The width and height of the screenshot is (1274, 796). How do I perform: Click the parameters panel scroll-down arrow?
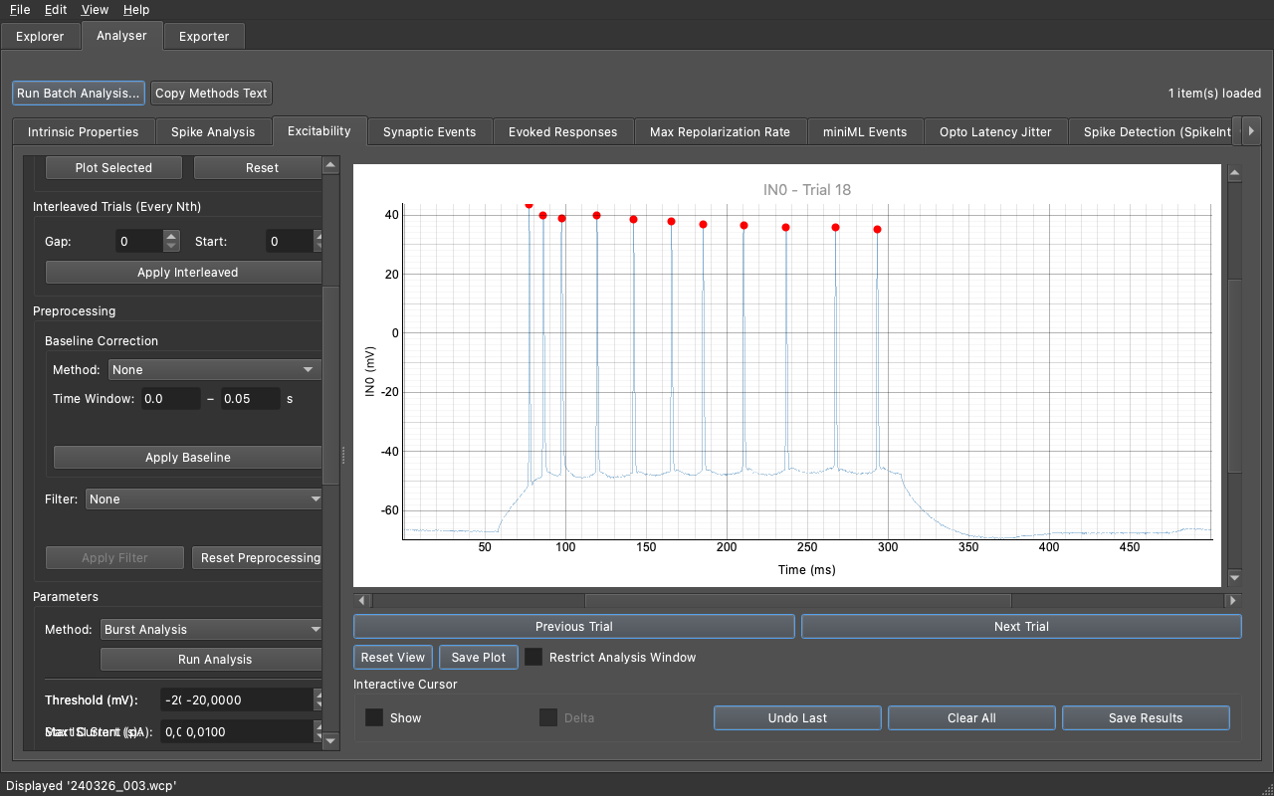coord(332,739)
